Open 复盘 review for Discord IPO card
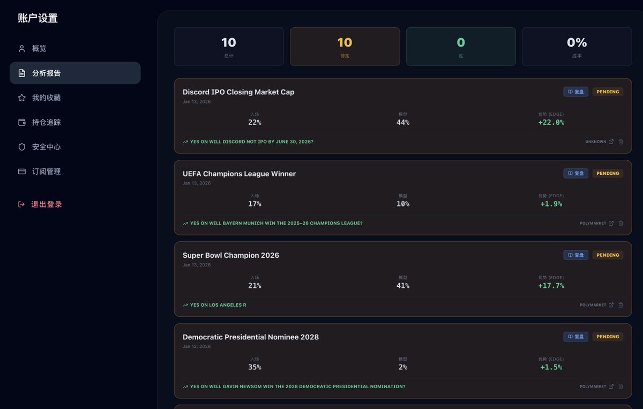This screenshot has height=409, width=643. [576, 92]
